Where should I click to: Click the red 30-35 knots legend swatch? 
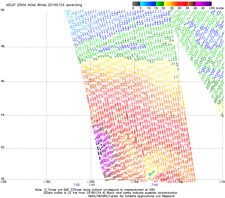click(x=184, y=4)
